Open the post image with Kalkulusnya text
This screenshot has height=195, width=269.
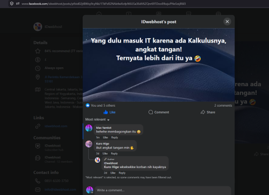point(159,65)
